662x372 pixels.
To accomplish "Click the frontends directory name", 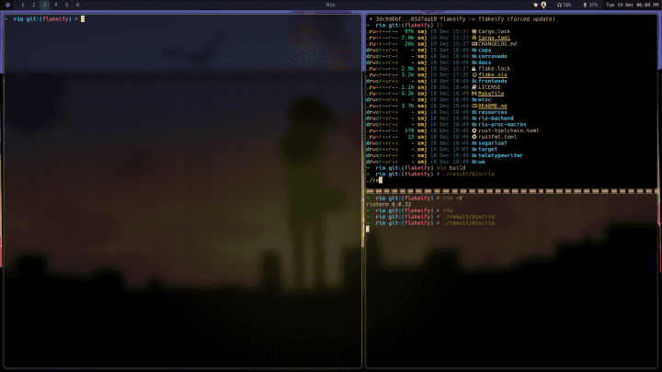I will pos(492,81).
